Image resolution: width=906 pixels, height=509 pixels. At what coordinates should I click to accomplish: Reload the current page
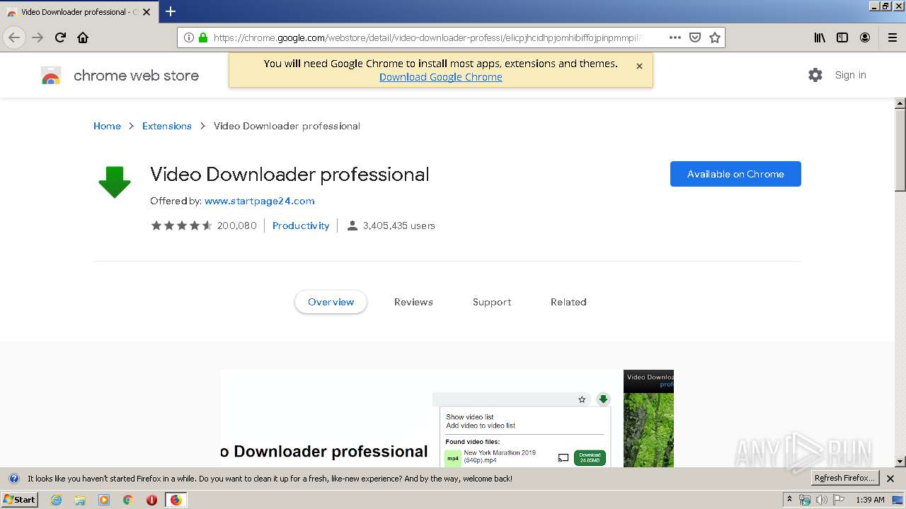[x=60, y=37]
